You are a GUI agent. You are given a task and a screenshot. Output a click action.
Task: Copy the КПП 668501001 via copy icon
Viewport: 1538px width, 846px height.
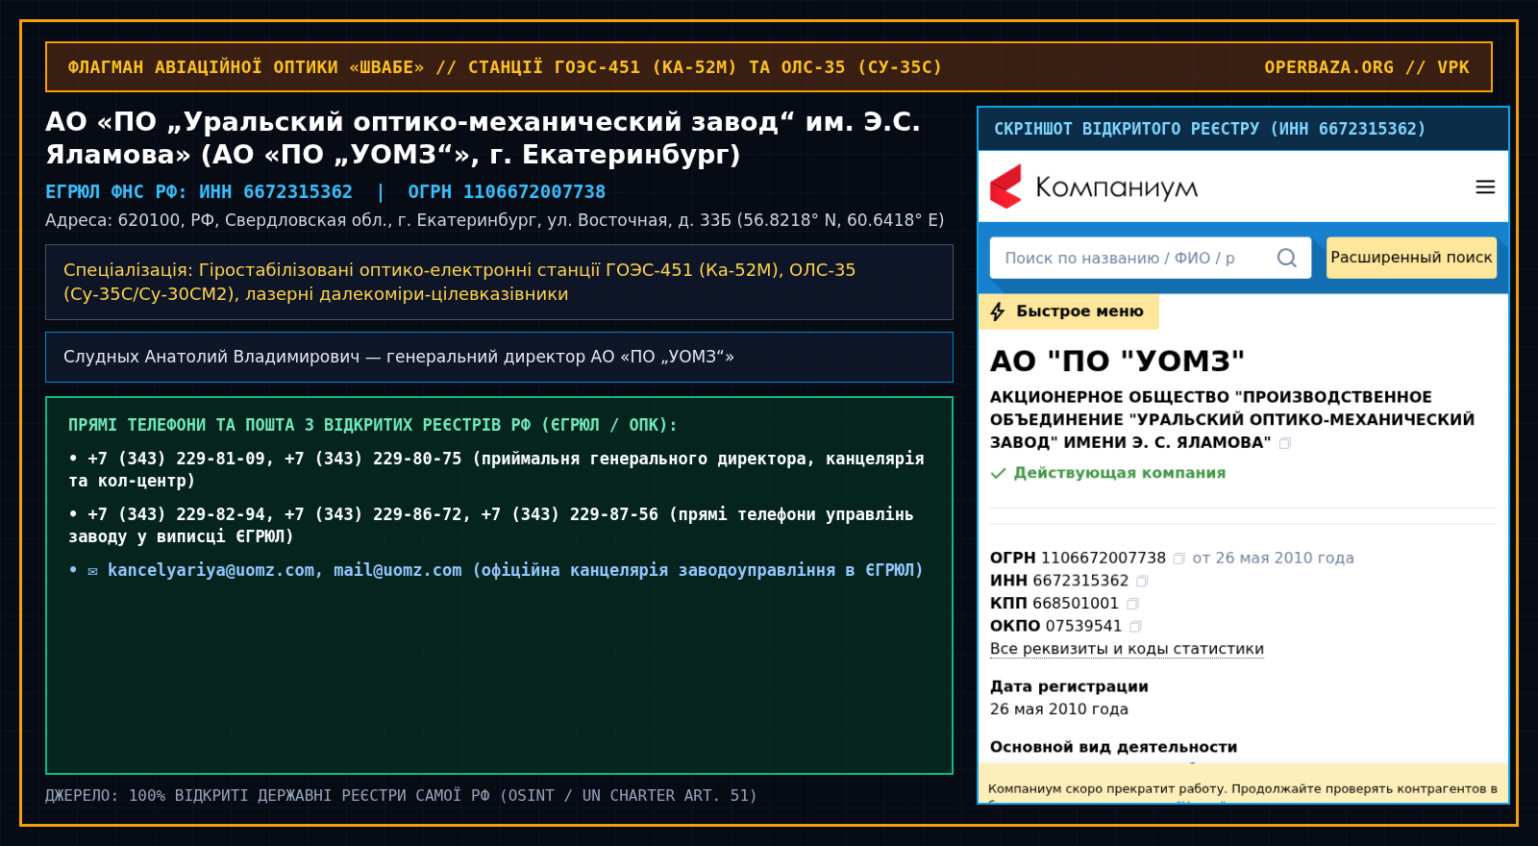click(1132, 604)
